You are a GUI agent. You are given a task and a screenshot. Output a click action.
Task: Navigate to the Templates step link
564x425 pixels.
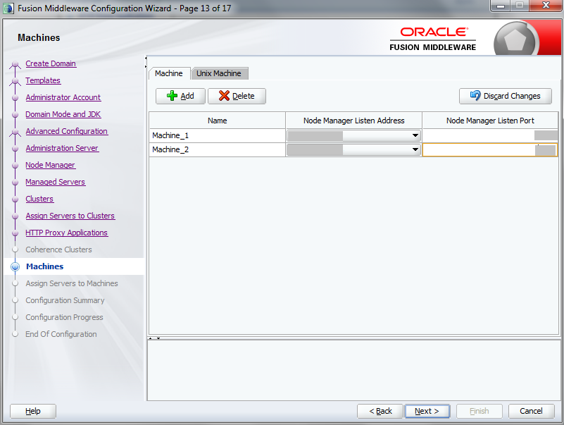point(42,80)
